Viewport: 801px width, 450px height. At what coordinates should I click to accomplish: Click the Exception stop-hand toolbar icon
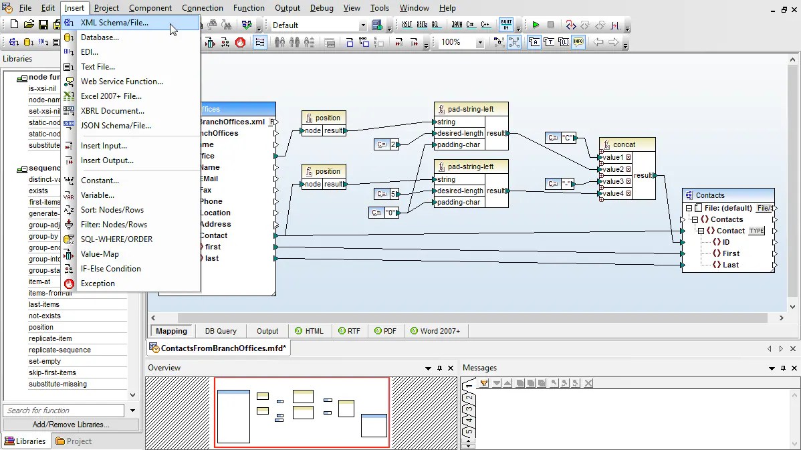click(x=240, y=43)
